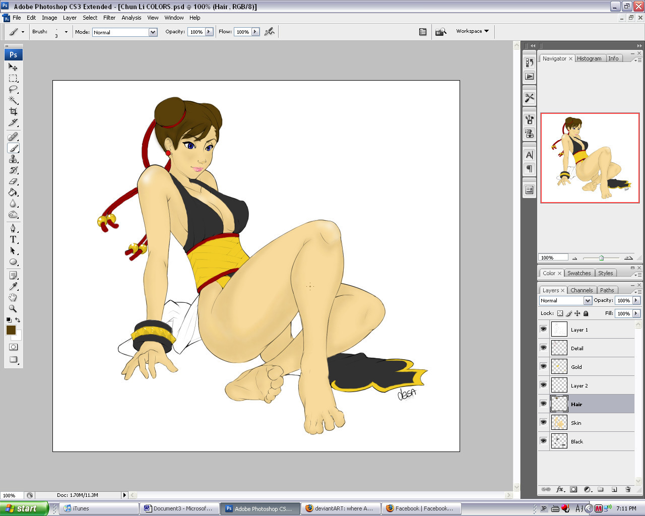
Task: Expand the Flow slider arrow
Action: pyautogui.click(x=255, y=32)
